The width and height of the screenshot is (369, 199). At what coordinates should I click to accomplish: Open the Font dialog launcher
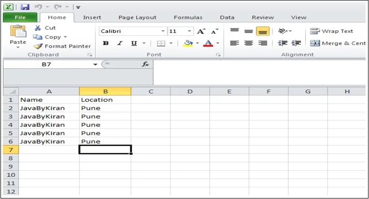pyautogui.click(x=218, y=55)
